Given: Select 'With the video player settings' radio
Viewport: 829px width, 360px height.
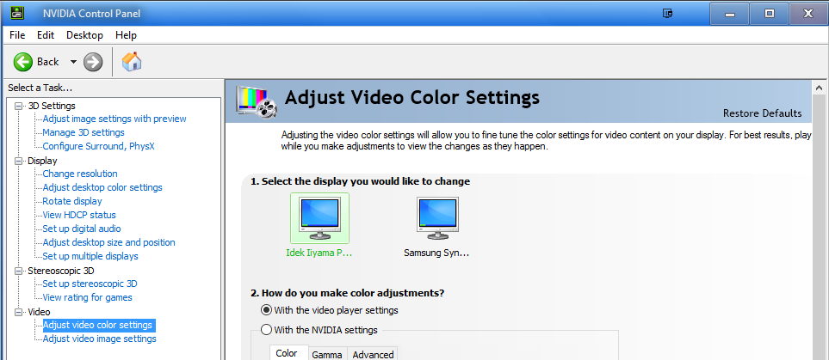Looking at the screenshot, I should click(x=267, y=310).
